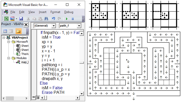Click the Find binoculars icon
Image resolution: width=181 pixels, height=102 pixels.
(46, 19)
